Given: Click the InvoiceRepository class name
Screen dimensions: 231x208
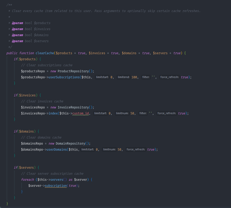Looking at the screenshot, I should point(74,107).
